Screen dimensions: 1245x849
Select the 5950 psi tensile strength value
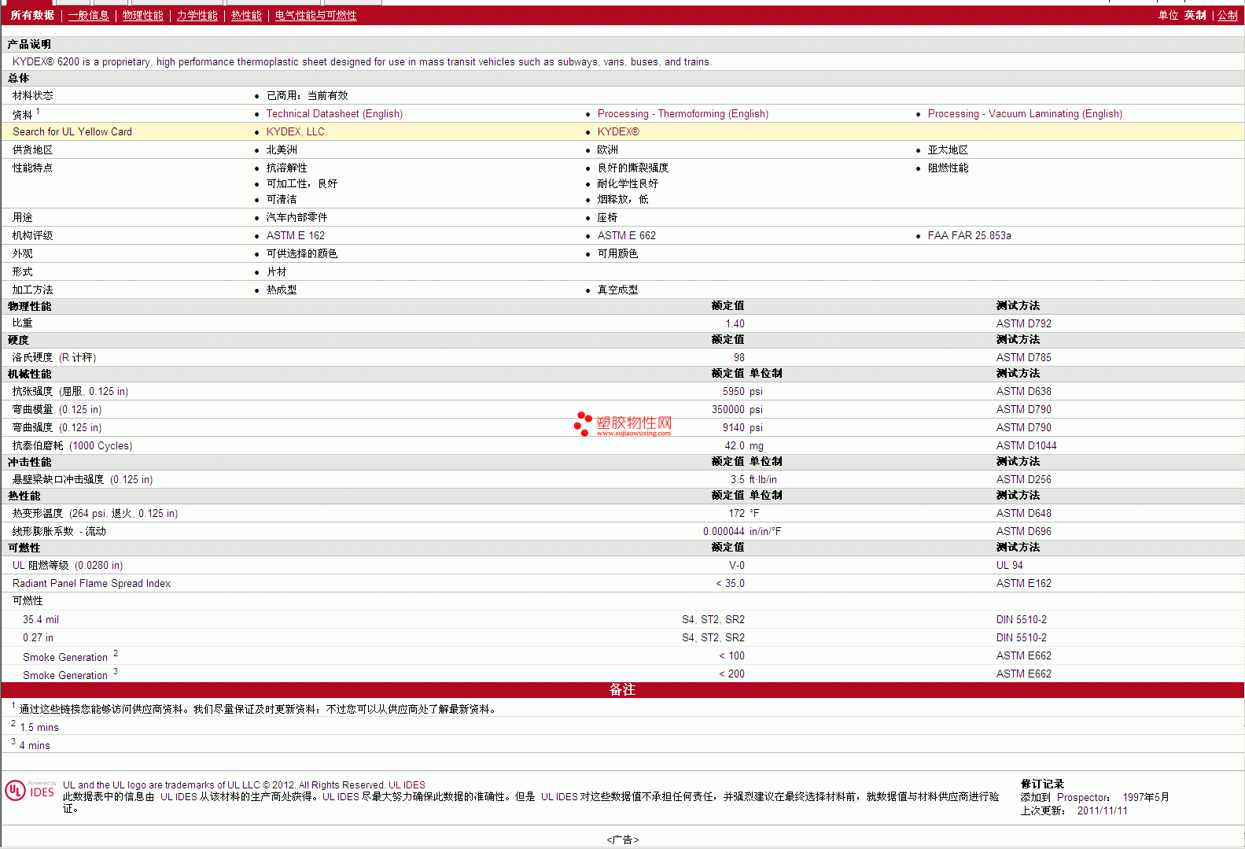point(742,391)
